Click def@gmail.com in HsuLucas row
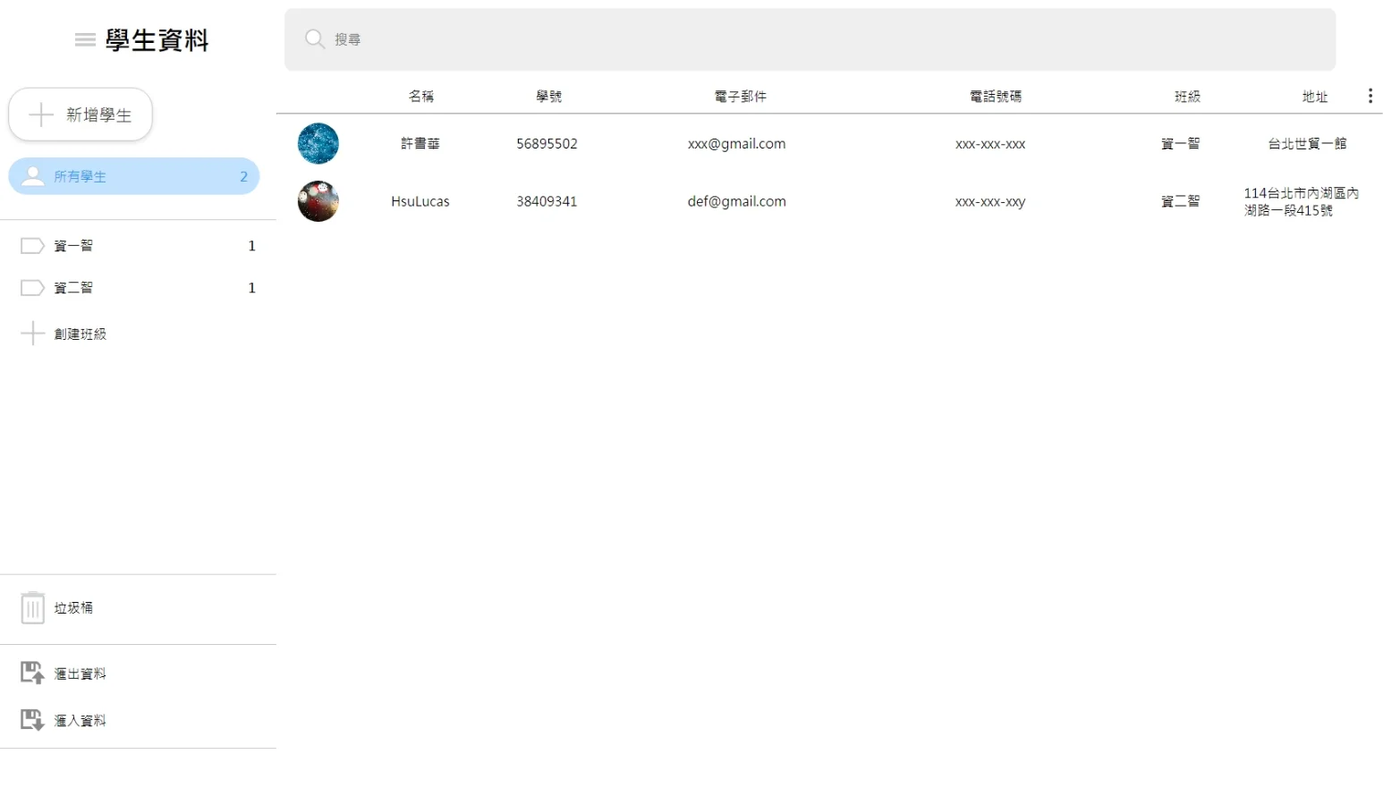The width and height of the screenshot is (1383, 788). 736,202
